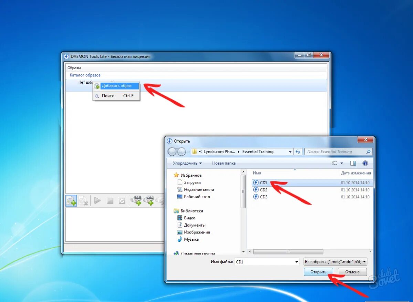Screen dimensions: 413x302
Task: Click the "Образы" section label
Action: [x=74, y=68]
